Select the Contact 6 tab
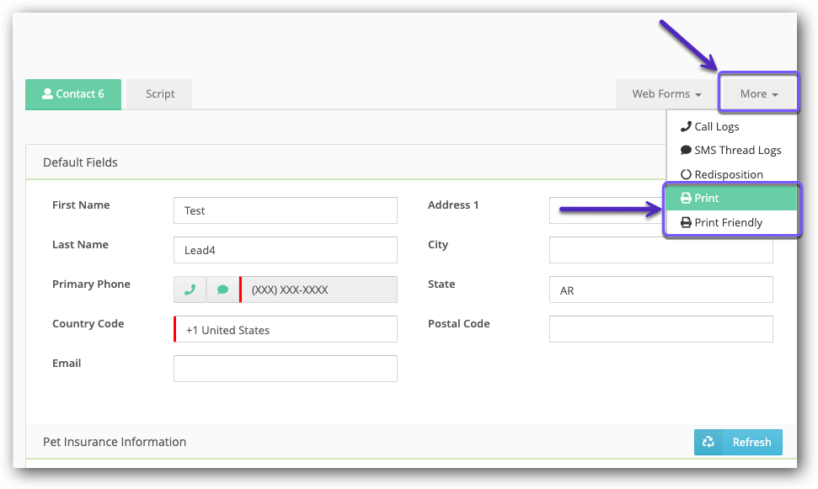Viewport: 818px width, 489px height. [x=73, y=94]
